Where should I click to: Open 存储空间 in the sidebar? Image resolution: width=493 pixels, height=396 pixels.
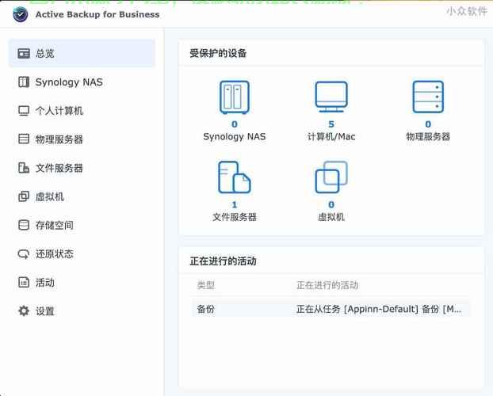point(82,225)
